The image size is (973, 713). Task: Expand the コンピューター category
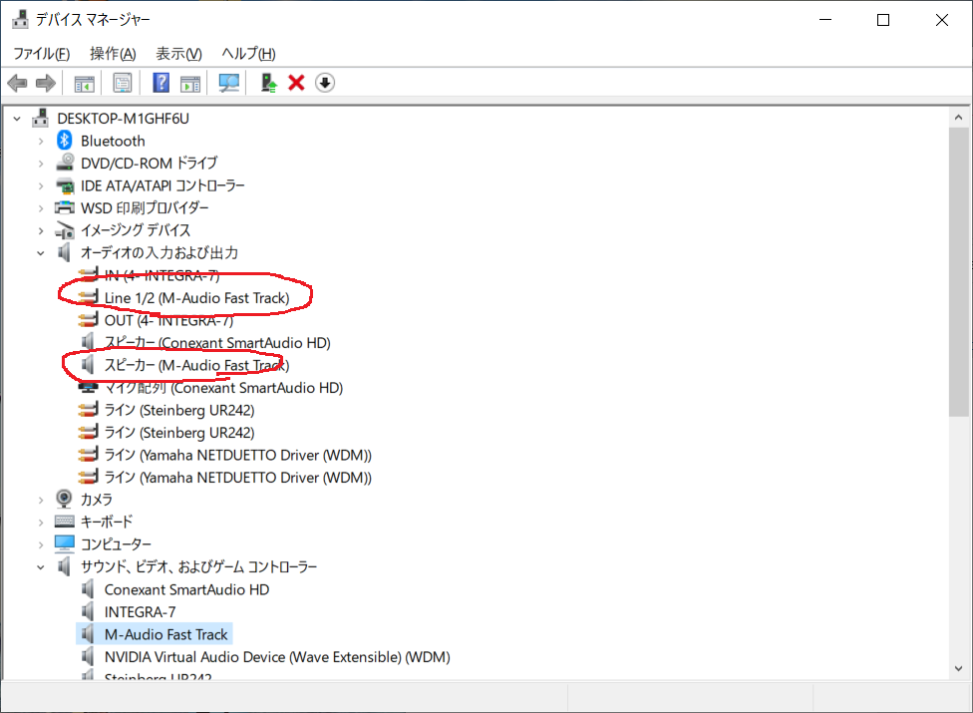point(41,544)
